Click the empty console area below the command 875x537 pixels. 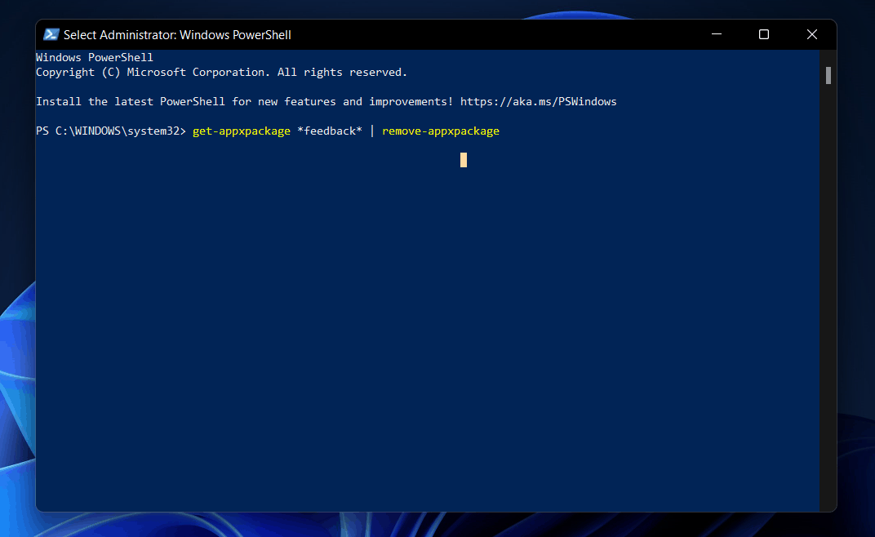pos(408,326)
